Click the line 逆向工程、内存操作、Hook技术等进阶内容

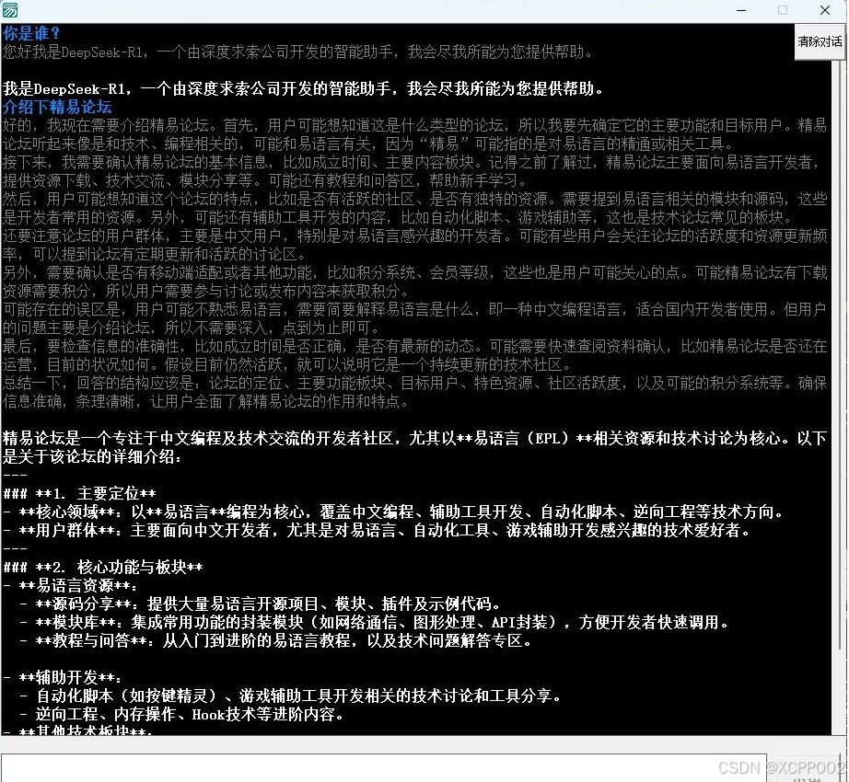[x=182, y=714]
